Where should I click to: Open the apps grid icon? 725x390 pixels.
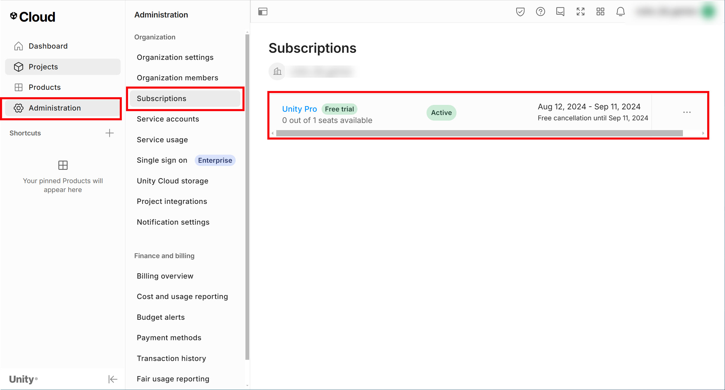point(600,12)
